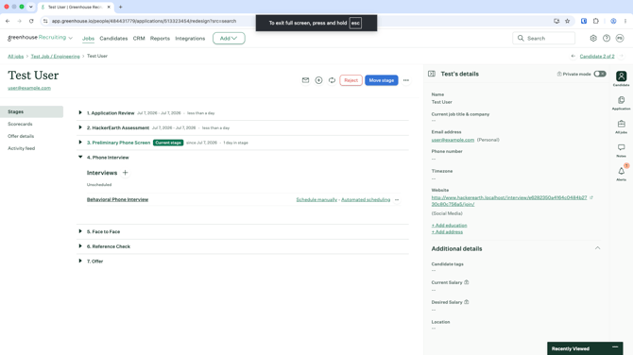The width and height of the screenshot is (633, 355).
Task: Open a new browser tab
Action: (120, 7)
